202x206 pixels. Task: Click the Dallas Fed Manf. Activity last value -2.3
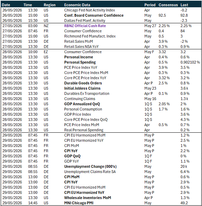pyautogui.click(x=184, y=20)
